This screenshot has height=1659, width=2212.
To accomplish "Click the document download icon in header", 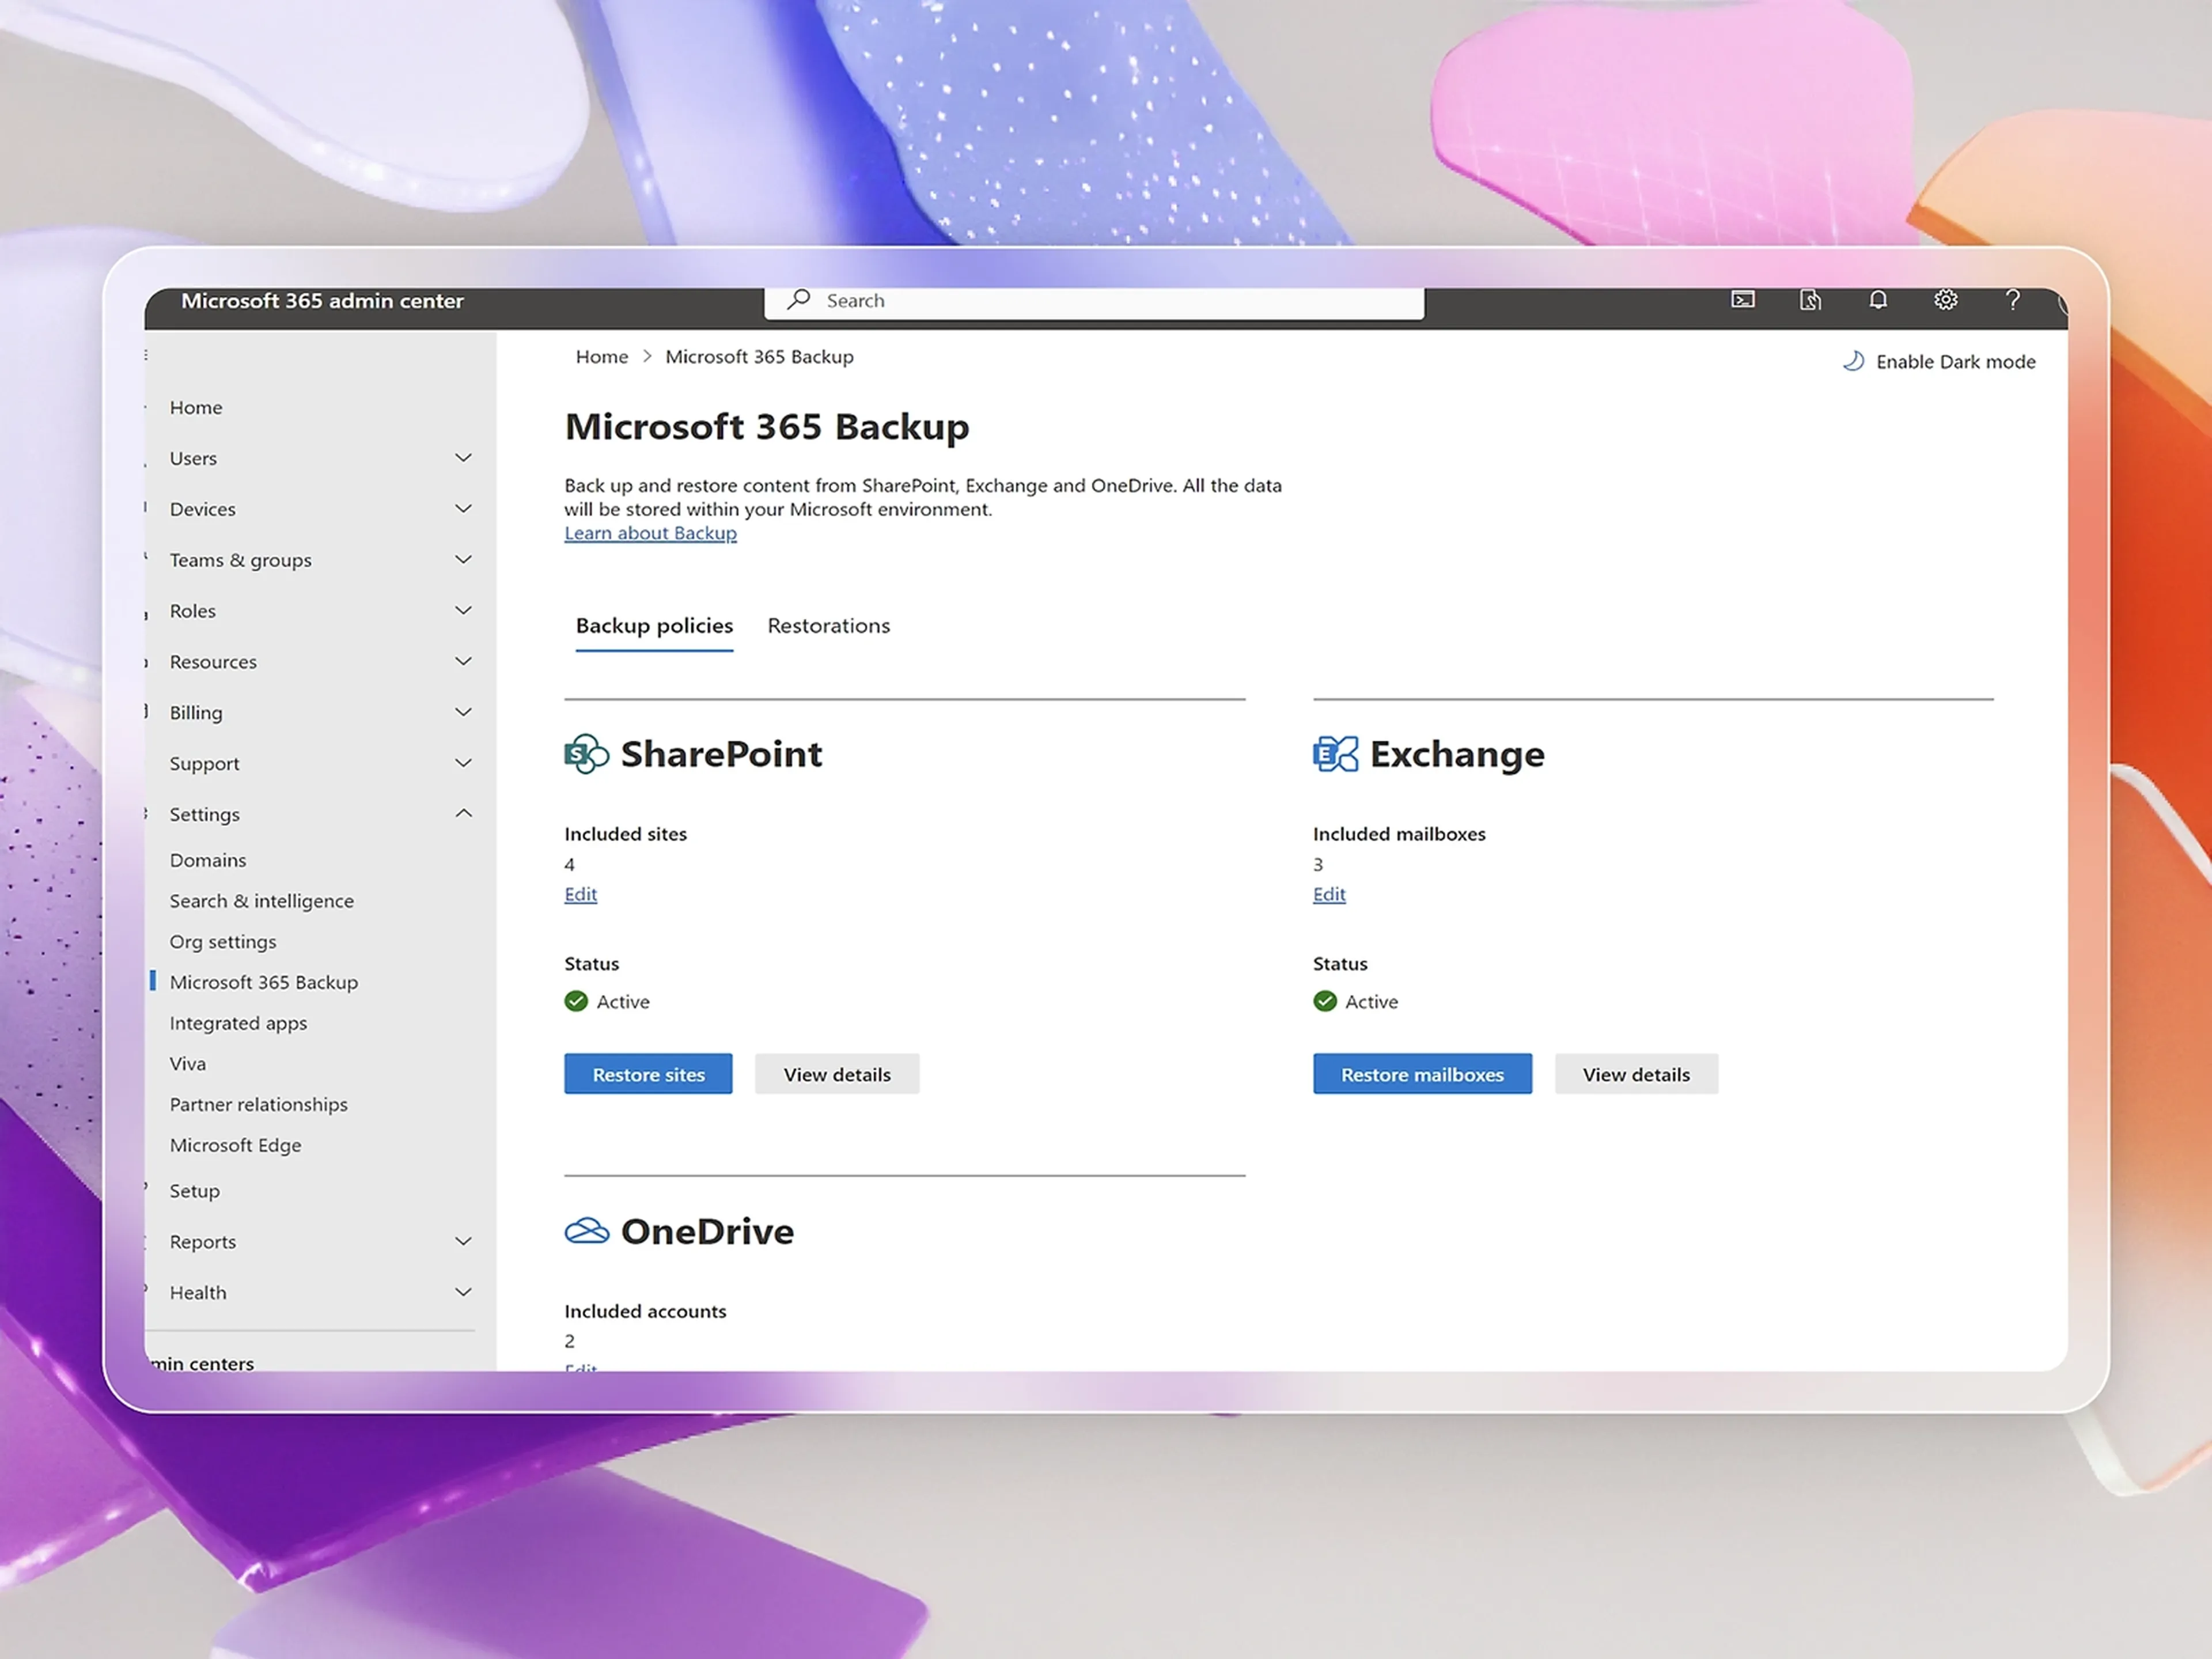I will click(1810, 300).
